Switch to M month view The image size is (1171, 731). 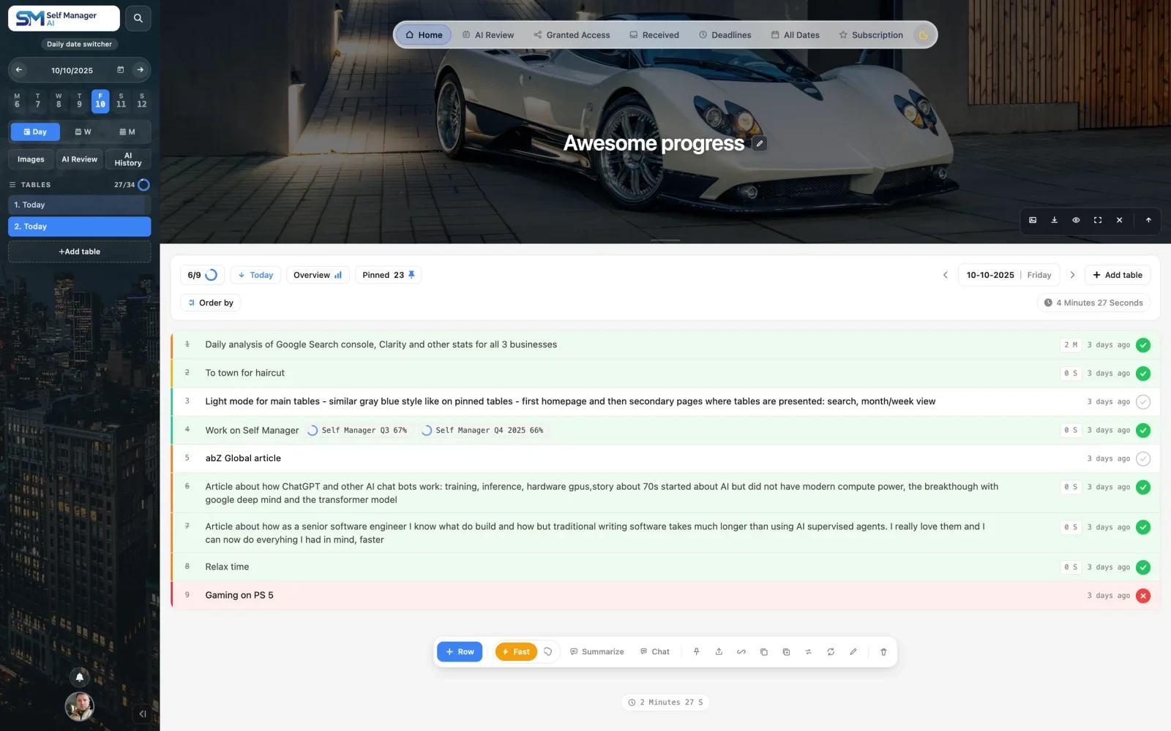click(127, 132)
